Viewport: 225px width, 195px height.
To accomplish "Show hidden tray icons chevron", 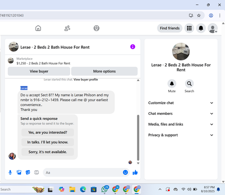I will 160,189.
